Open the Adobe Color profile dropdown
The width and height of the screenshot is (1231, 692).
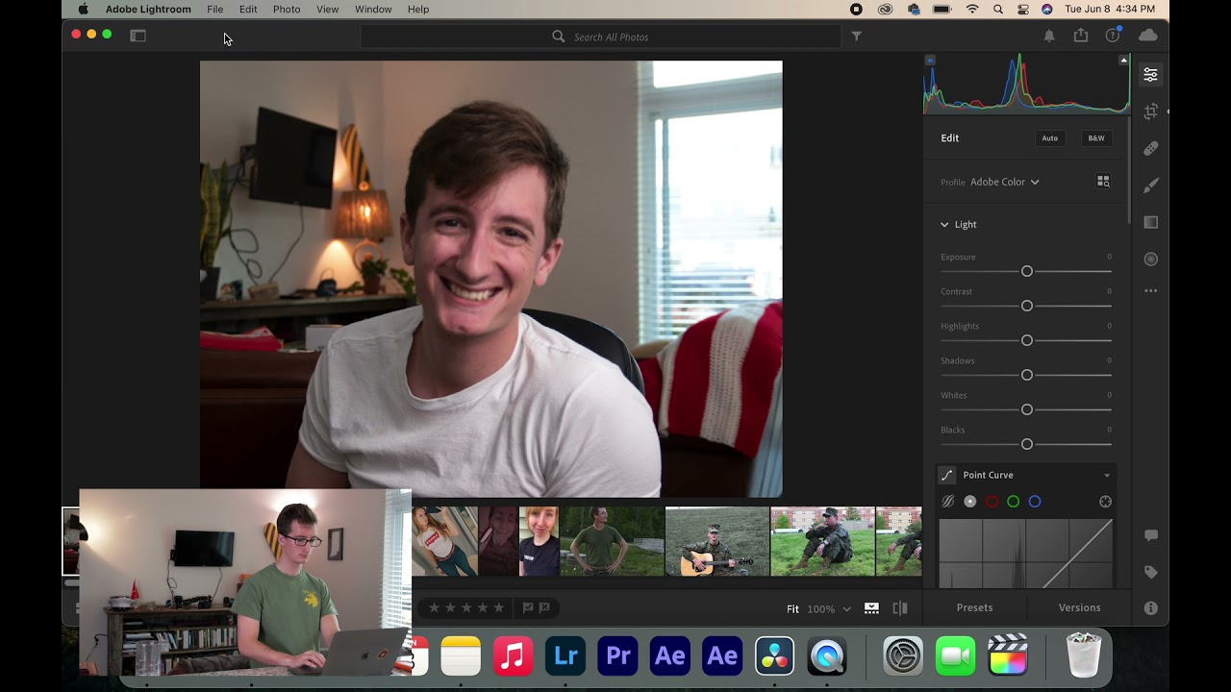[1005, 182]
